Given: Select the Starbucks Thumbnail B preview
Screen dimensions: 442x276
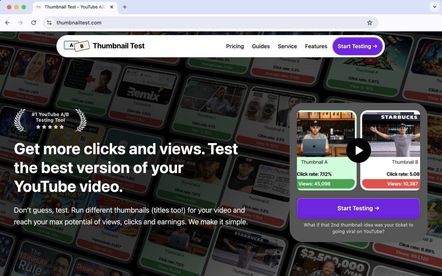Looking at the screenshot, I should pyautogui.click(x=391, y=134).
